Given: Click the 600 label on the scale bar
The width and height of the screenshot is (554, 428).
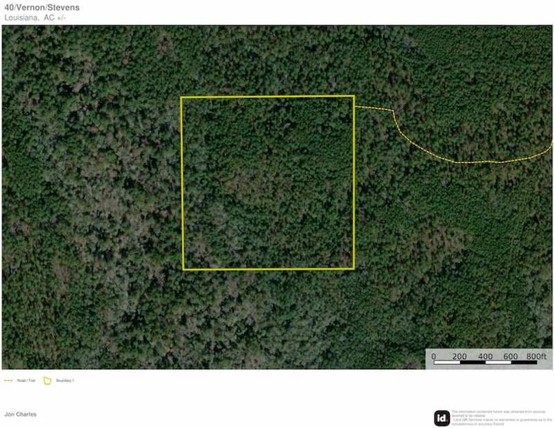Looking at the screenshot, I should tap(511, 356).
